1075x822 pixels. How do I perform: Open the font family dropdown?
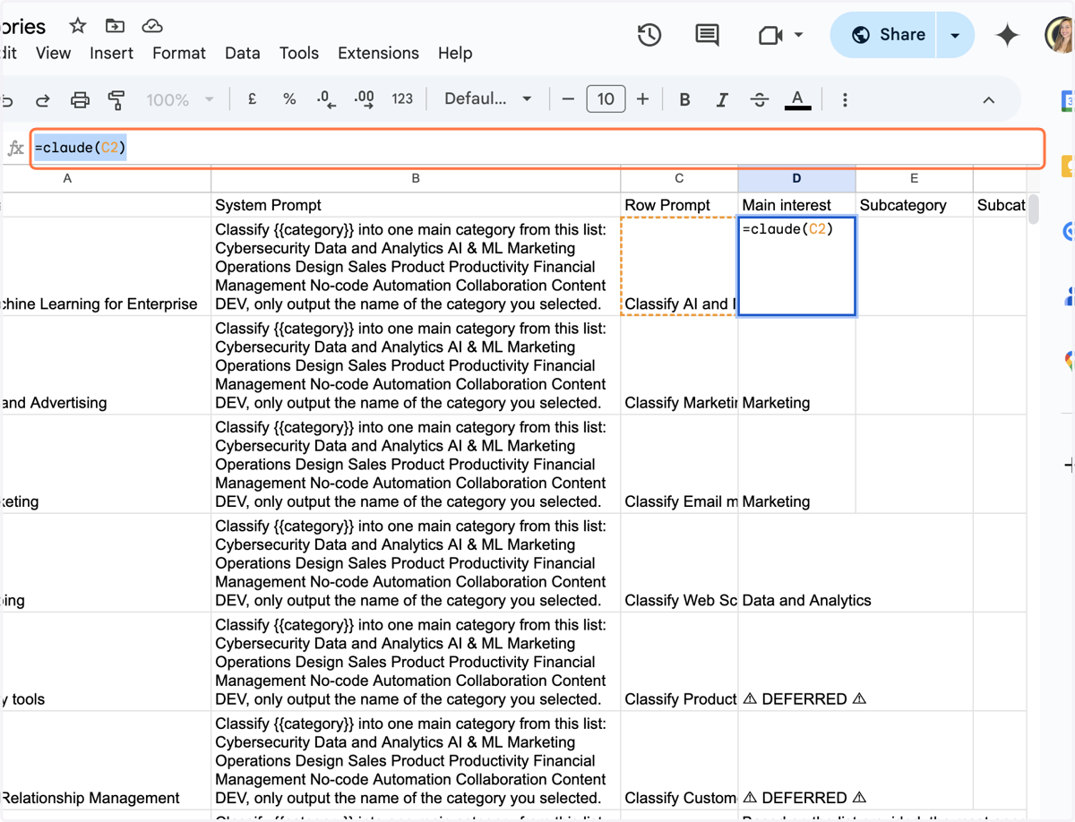488,99
